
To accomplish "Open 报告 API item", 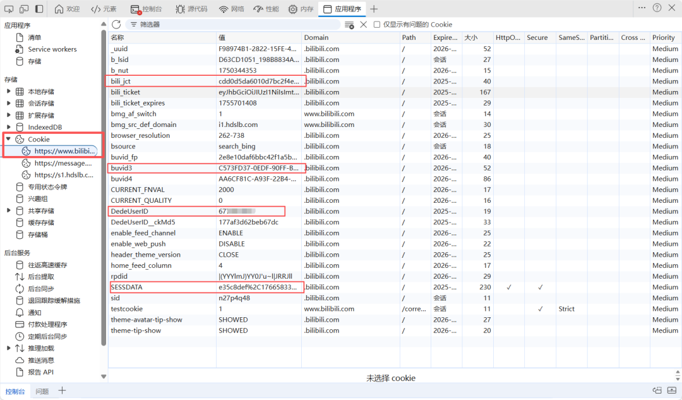I will point(41,372).
